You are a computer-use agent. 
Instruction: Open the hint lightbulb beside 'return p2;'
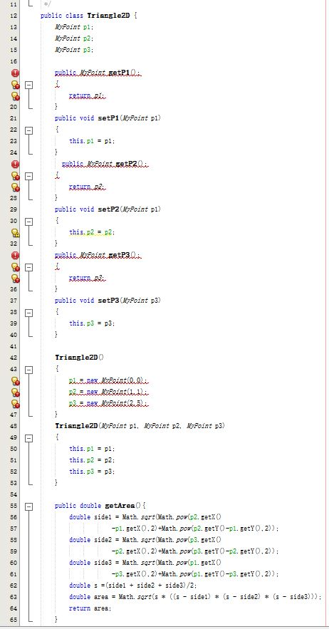click(x=15, y=187)
